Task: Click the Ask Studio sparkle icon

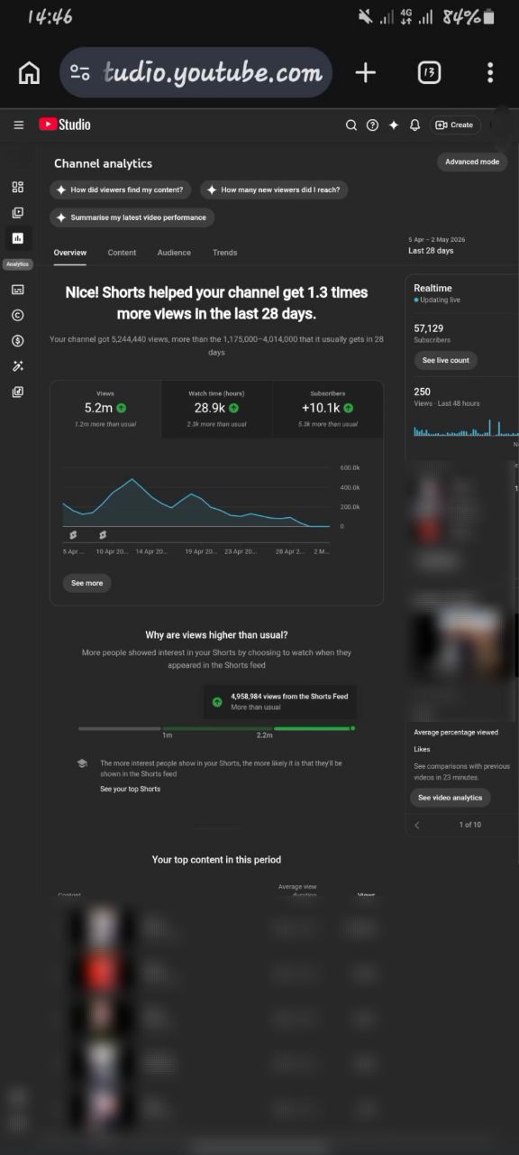Action: point(394,125)
